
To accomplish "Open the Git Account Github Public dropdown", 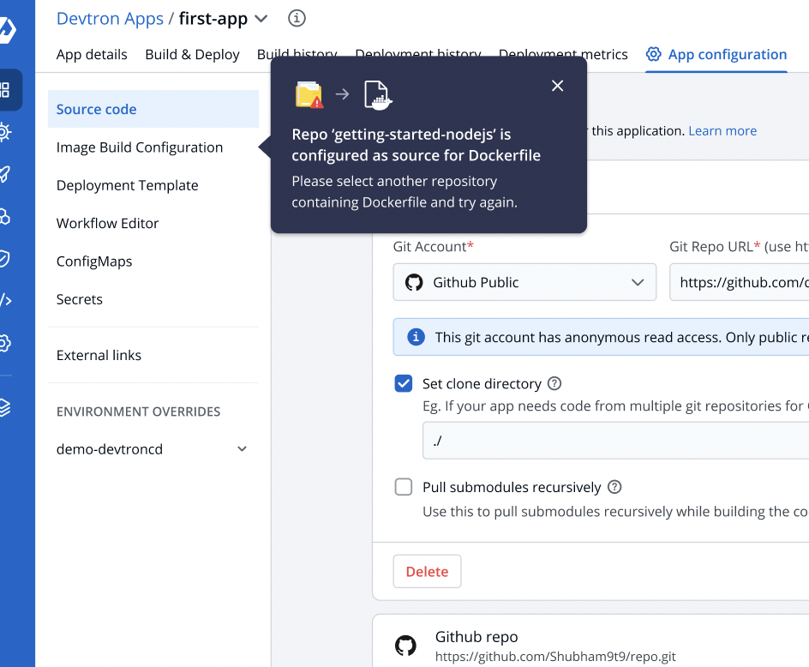I will (524, 282).
